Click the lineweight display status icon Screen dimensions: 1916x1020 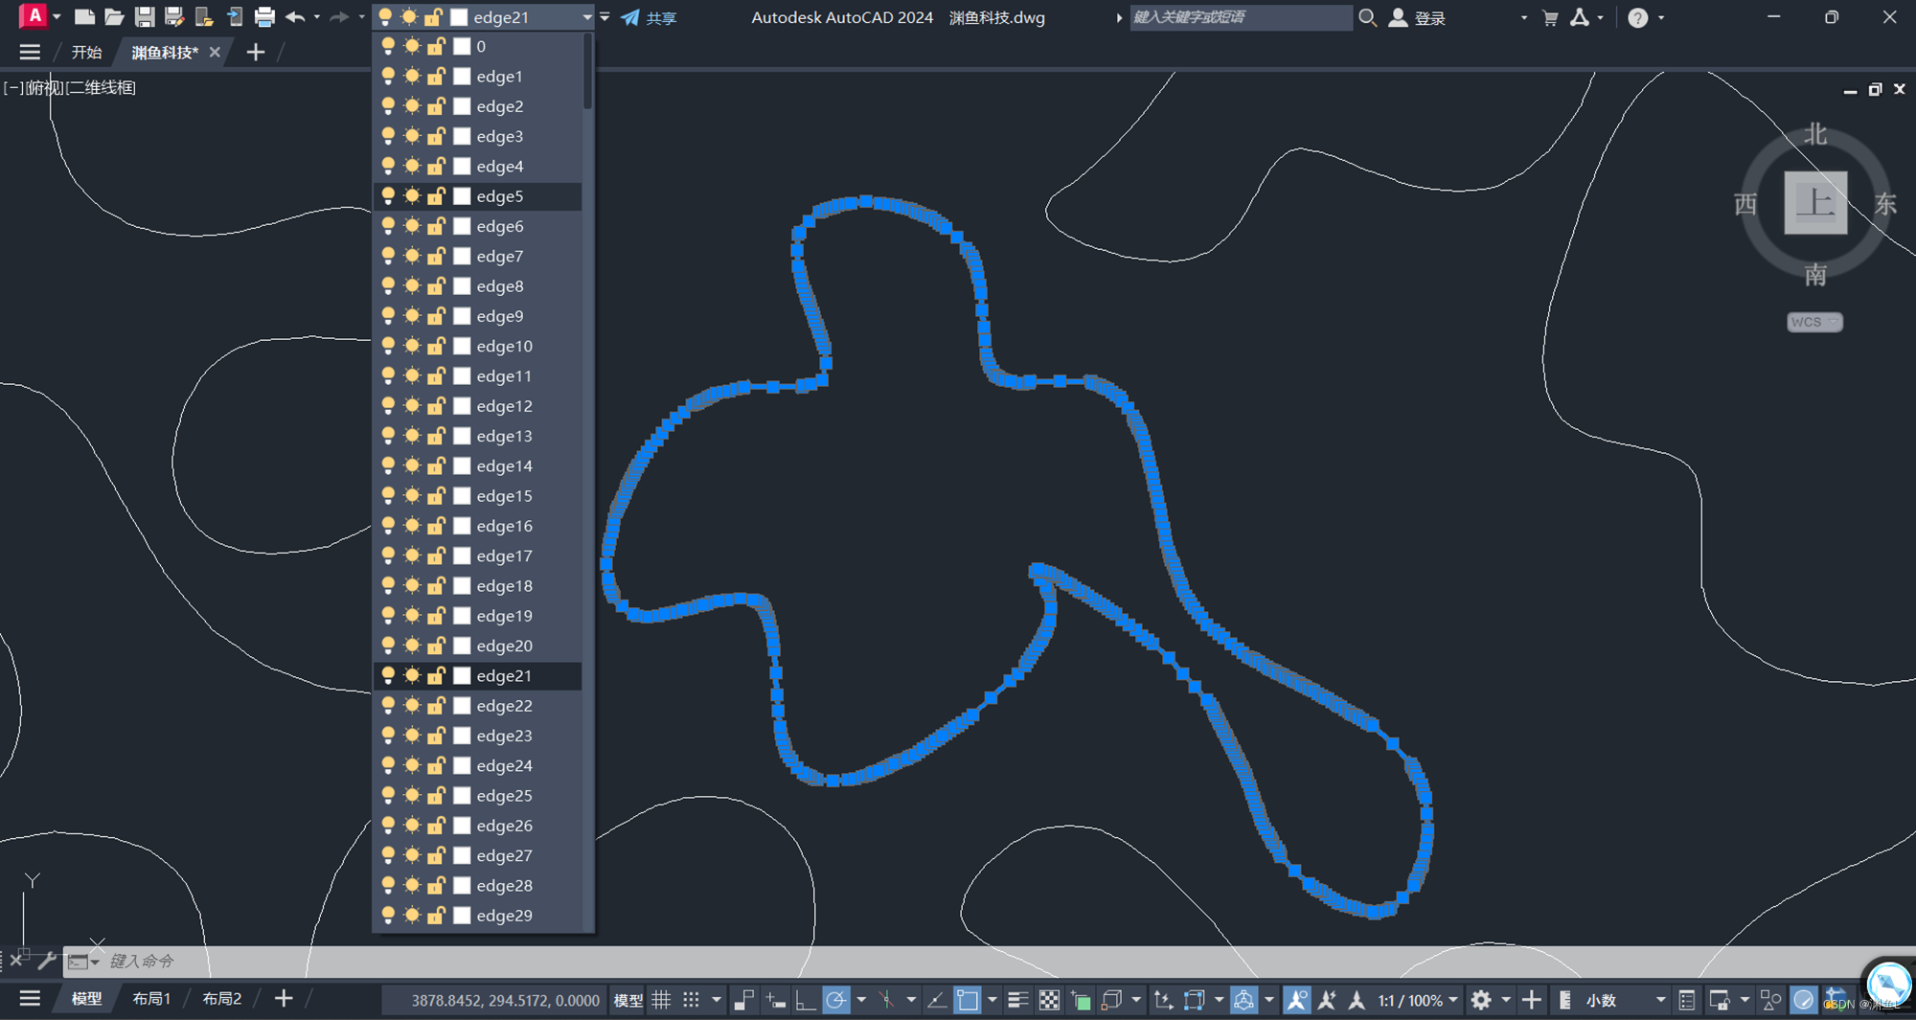(1017, 1000)
